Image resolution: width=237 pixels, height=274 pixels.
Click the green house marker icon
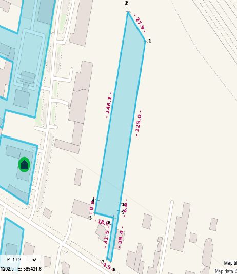(24, 164)
